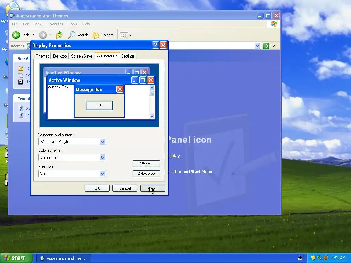Click the green Go arrow button

coord(266,46)
